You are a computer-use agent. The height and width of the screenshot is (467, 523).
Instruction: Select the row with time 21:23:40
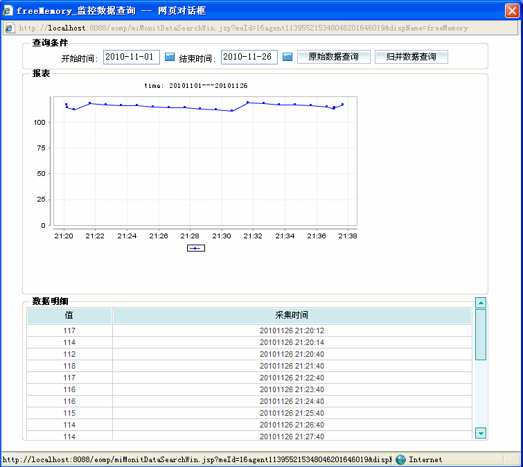pos(249,389)
